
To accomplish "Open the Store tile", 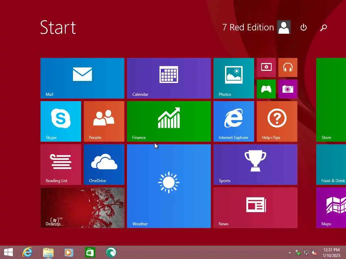I will pos(331,100).
